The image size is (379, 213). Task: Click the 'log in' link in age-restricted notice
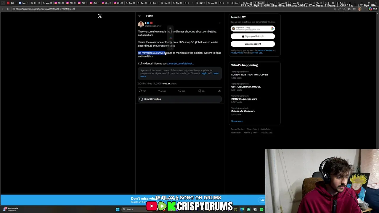[204, 73]
